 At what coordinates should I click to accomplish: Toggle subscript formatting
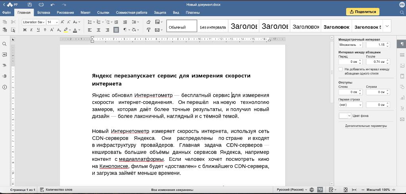(59, 30)
